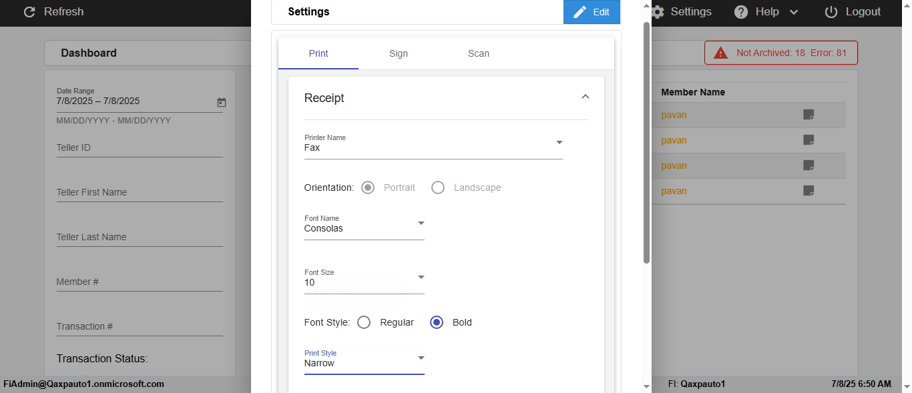The width and height of the screenshot is (912, 393).
Task: Open the note icon in first pavan row
Action: [809, 115]
